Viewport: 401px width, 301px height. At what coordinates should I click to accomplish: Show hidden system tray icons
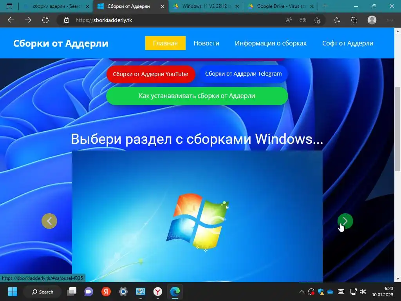pos(302,292)
